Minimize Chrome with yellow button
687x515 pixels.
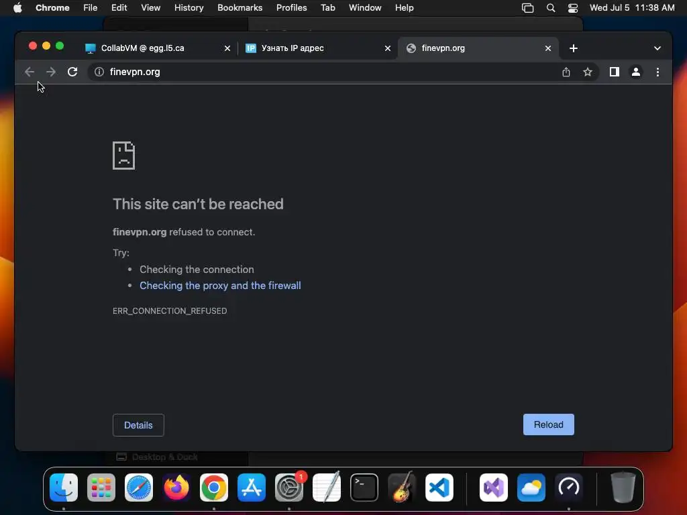pyautogui.click(x=46, y=46)
